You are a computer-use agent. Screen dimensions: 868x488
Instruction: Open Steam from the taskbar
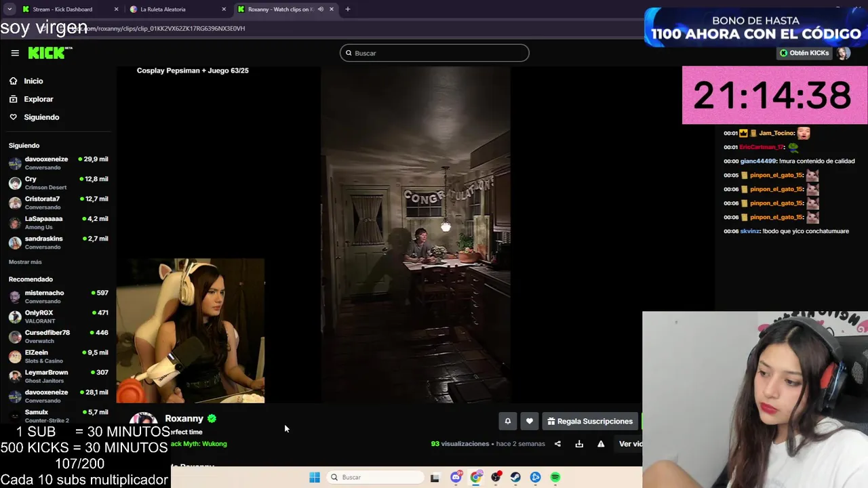pos(515,477)
